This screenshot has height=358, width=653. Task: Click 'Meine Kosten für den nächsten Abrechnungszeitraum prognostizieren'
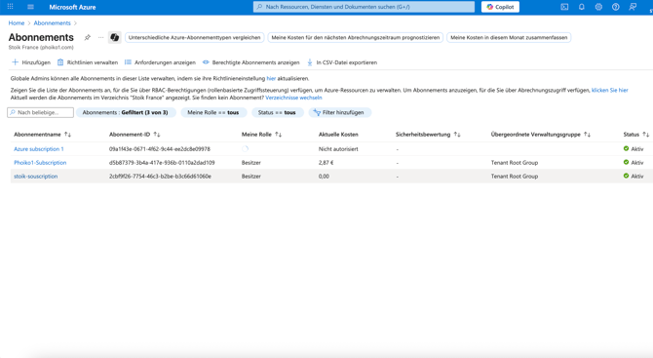click(355, 37)
